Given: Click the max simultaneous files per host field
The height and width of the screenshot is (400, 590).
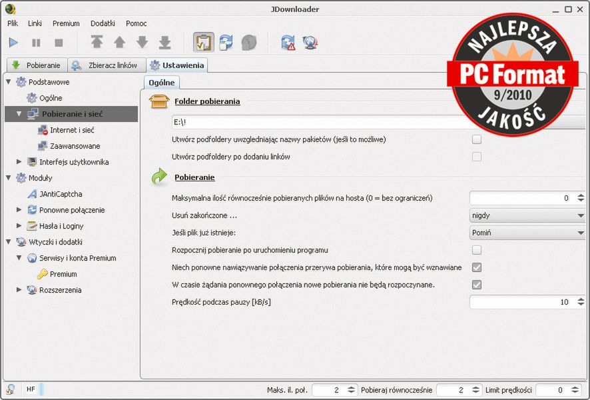Looking at the screenshot, I should point(522,198).
